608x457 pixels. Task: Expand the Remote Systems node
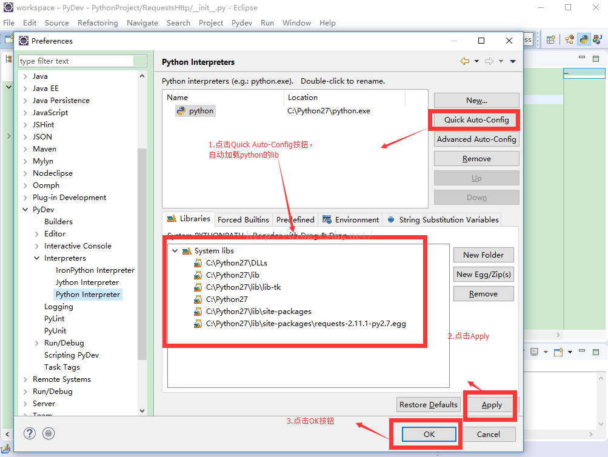[x=25, y=379]
